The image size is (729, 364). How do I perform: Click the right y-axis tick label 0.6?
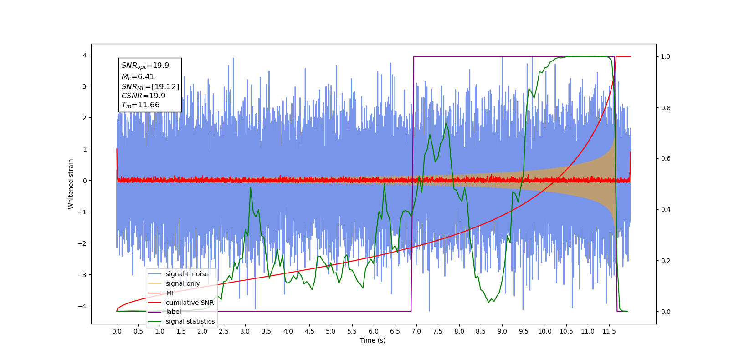point(666,159)
